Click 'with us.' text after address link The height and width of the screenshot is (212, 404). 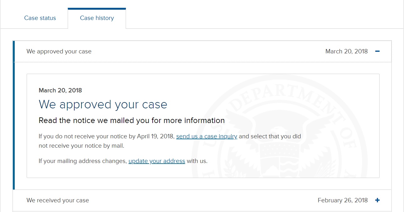click(x=197, y=161)
